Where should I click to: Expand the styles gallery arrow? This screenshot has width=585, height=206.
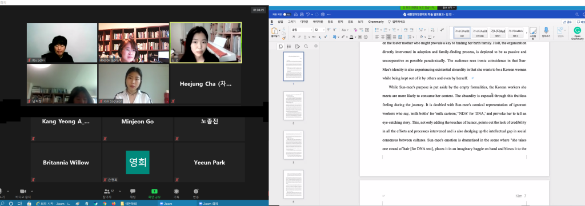point(527,33)
